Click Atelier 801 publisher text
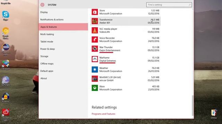This screenshot has width=222, height=124. coord(105,23)
